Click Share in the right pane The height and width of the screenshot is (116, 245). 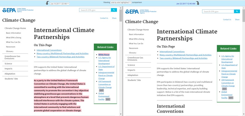tap(237, 20)
